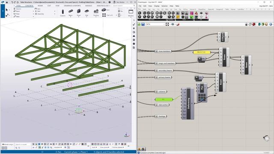Click the Deforming component on Grasshopper canvas
The width and height of the screenshot is (274, 154).
tap(188, 104)
